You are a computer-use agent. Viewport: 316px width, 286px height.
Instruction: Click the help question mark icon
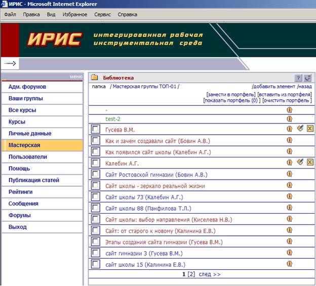pyautogui.click(x=298, y=78)
